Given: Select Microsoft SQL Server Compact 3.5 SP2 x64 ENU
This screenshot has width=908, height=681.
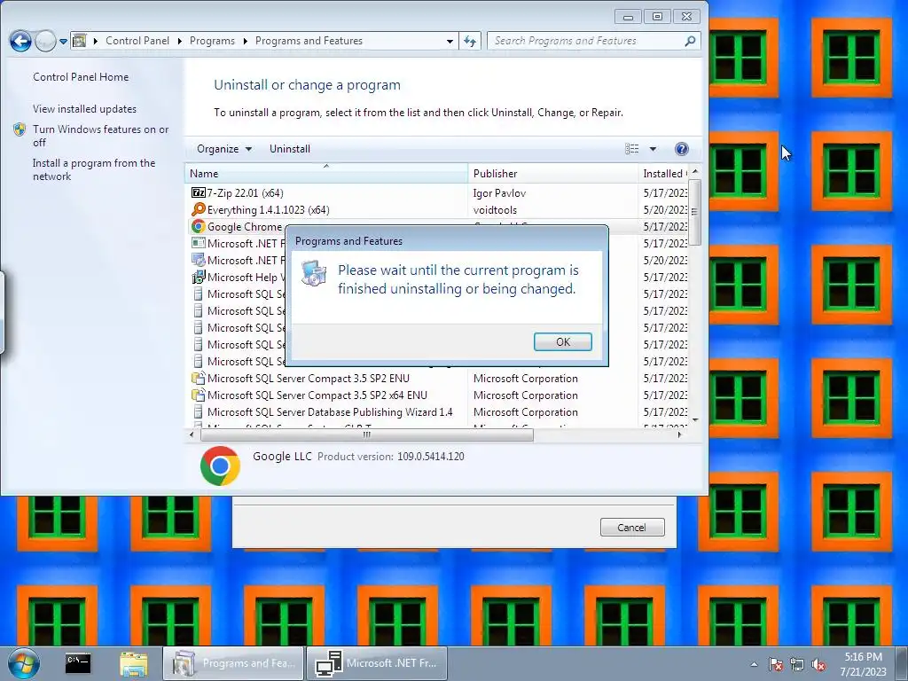Looking at the screenshot, I should (438, 395).
